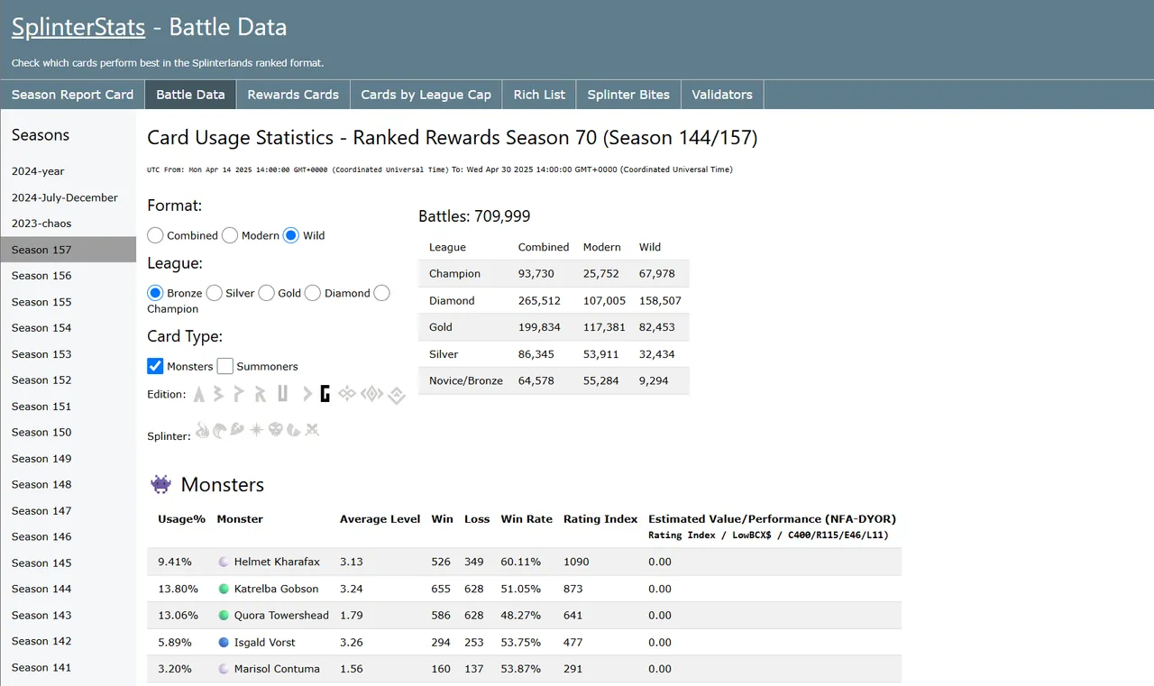This screenshot has width=1154, height=686.
Task: Open the Season Report Card tab
Action: [x=72, y=95]
